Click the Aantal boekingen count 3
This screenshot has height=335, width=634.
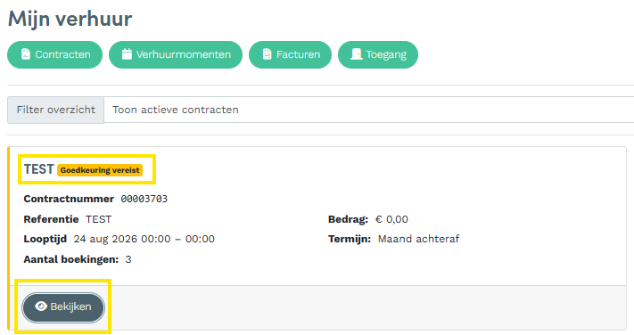pos(128,259)
